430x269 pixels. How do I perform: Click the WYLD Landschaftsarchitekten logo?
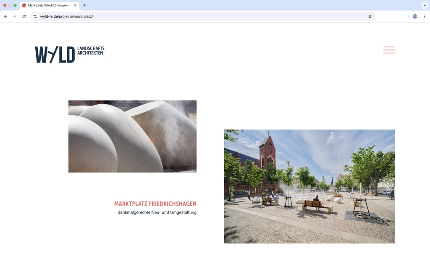69,54
